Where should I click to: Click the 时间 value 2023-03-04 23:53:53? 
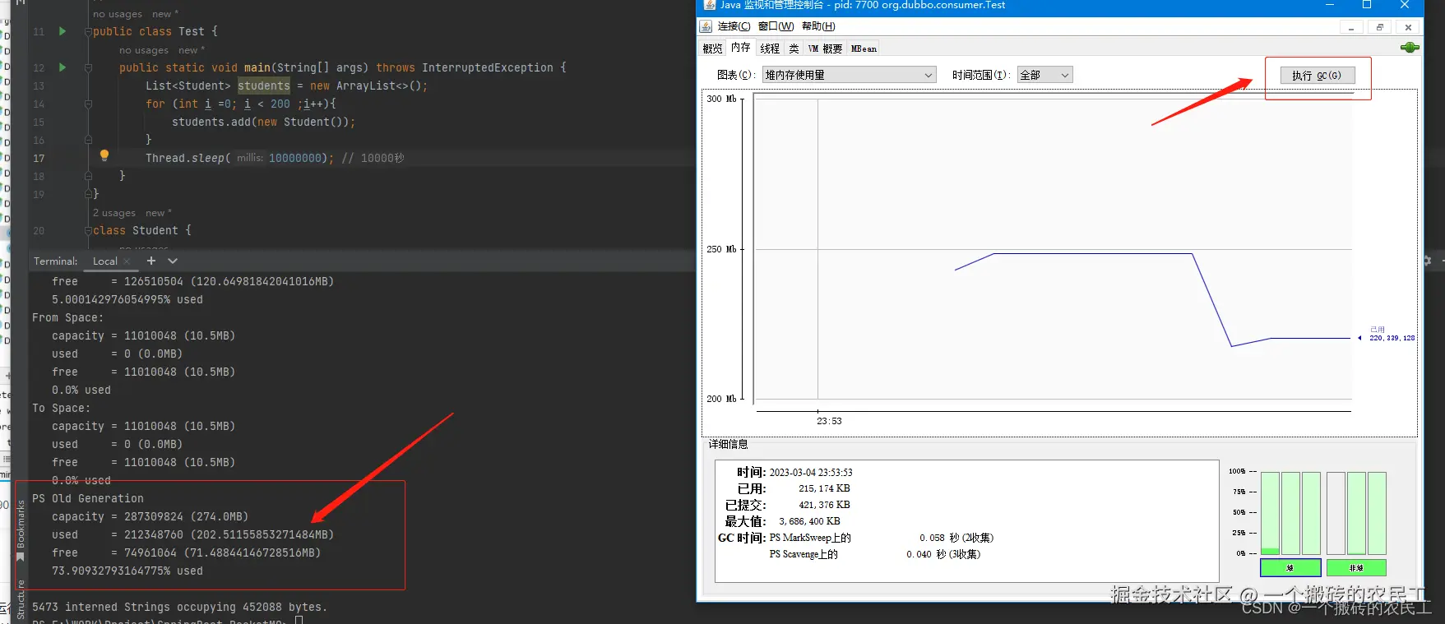[811, 473]
